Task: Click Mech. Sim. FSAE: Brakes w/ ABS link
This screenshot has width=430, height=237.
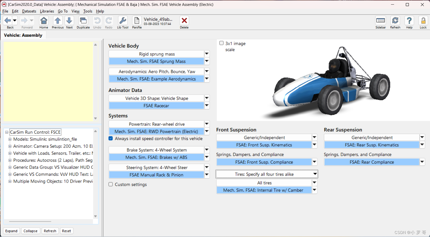Action: click(x=156, y=157)
